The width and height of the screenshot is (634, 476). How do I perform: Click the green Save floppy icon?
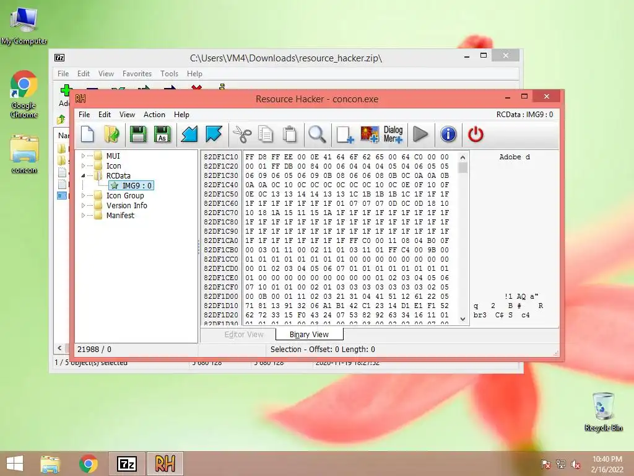[138, 134]
